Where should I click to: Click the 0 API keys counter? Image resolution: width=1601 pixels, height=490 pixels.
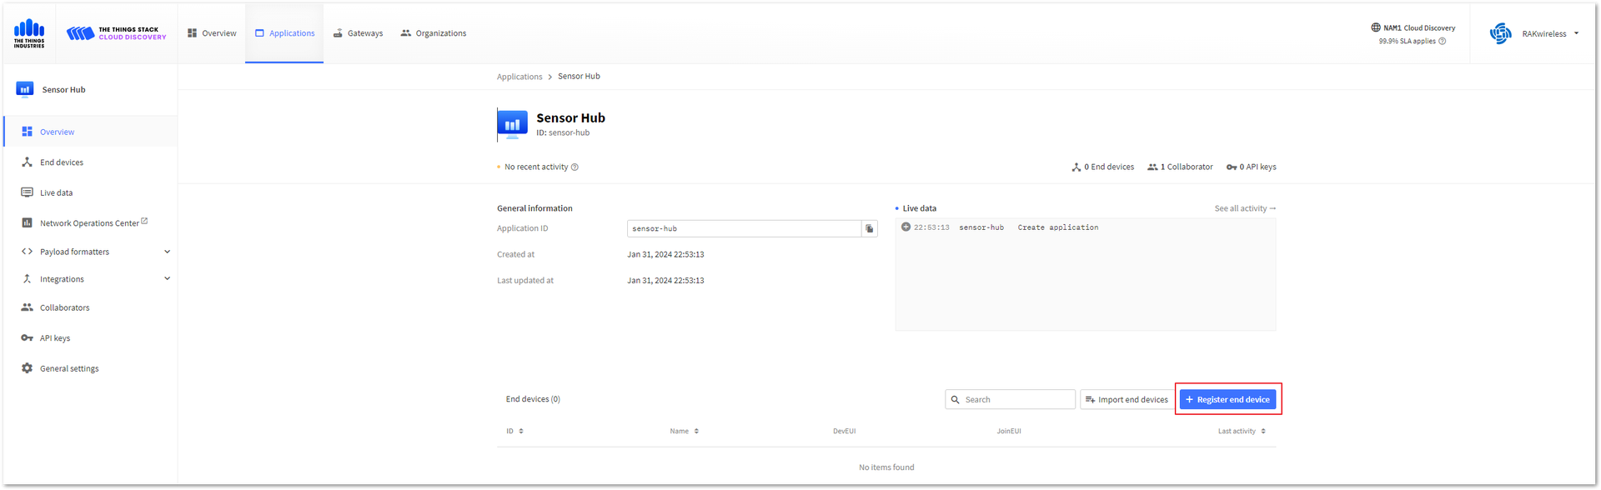(x=1251, y=167)
